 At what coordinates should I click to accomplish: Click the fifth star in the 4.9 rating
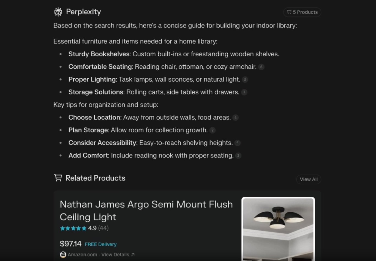83,228
